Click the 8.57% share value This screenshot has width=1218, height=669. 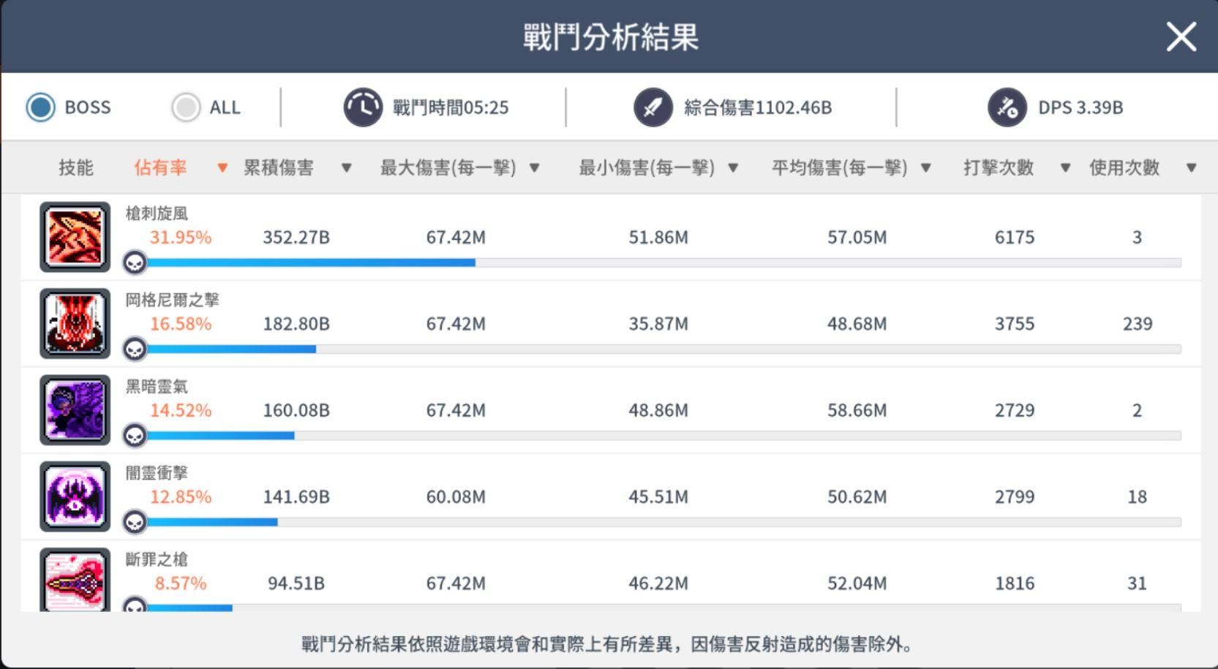coord(181,583)
